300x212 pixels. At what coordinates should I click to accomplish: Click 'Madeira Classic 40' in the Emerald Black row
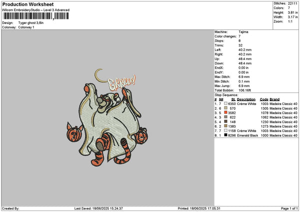[x=283, y=135]
